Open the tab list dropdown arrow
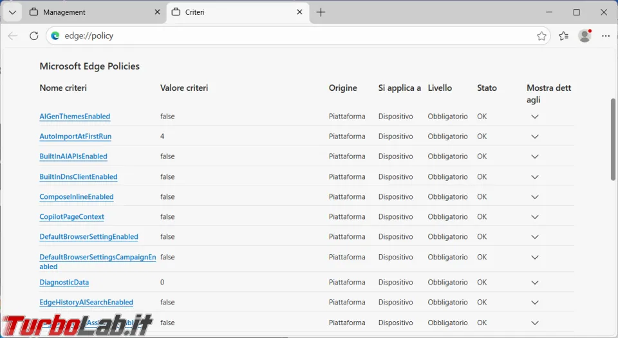 pyautogui.click(x=12, y=12)
